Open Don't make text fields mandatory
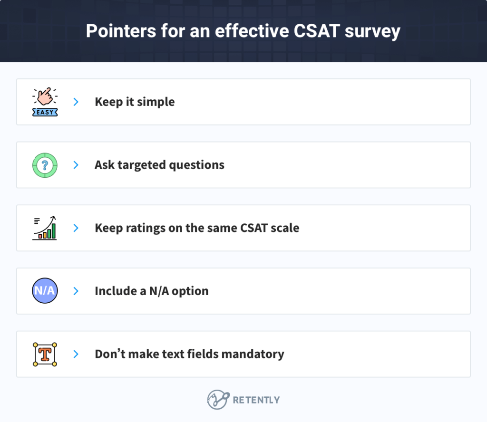The image size is (487, 422). [x=189, y=354]
